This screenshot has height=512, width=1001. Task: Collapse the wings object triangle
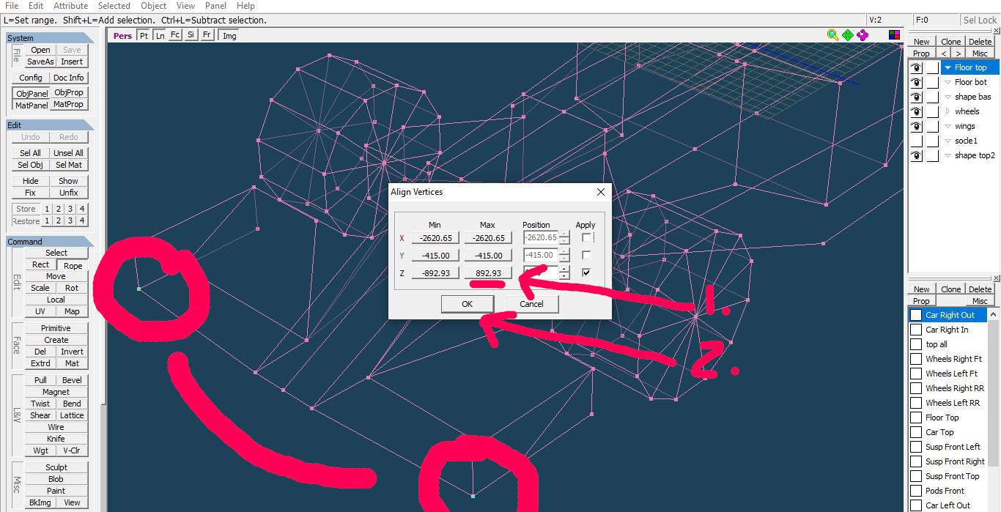pos(948,126)
